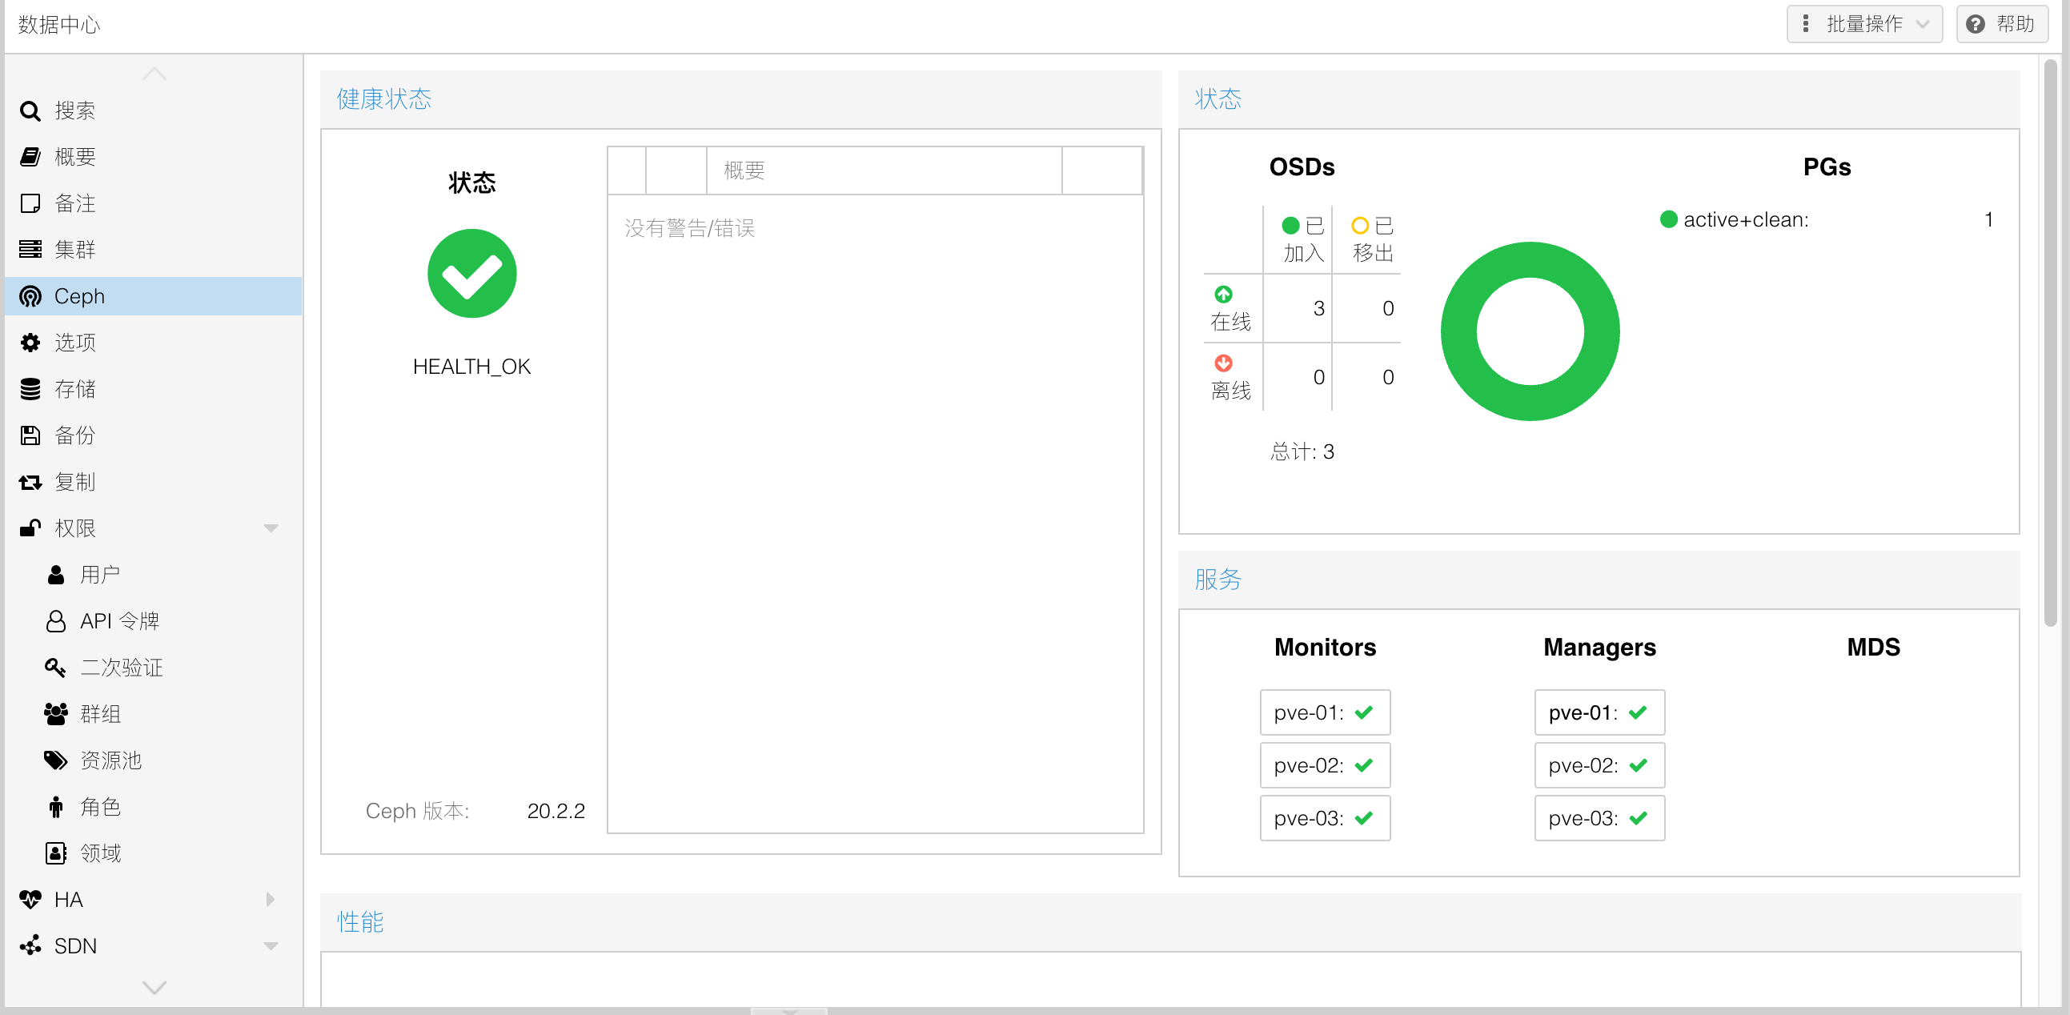
Task: Click the red down-arrow offline OSD icon
Action: [1223, 363]
